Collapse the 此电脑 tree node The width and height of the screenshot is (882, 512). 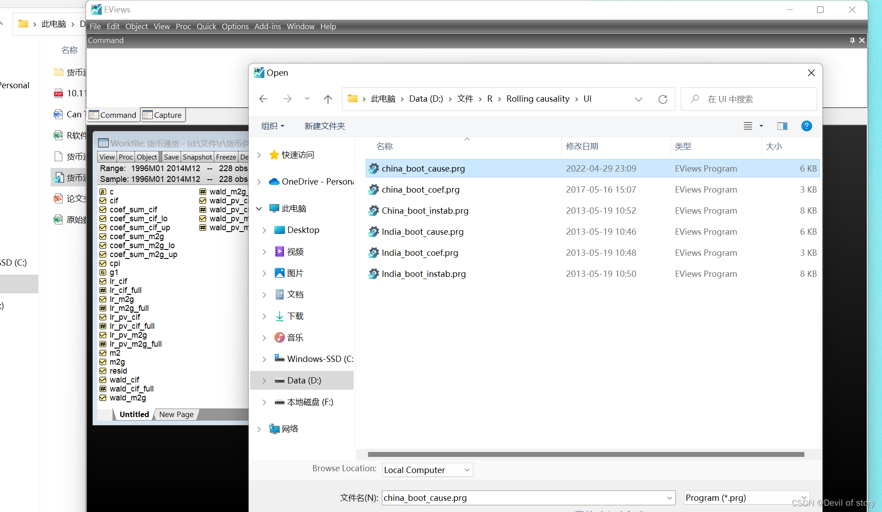click(259, 209)
